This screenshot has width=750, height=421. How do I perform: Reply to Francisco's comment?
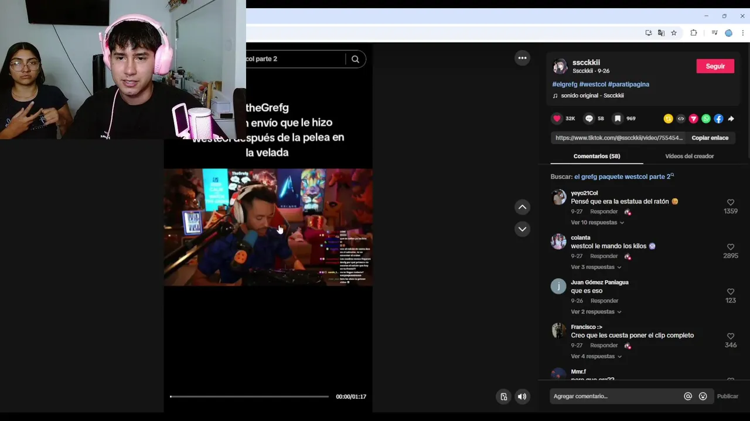pos(604,346)
